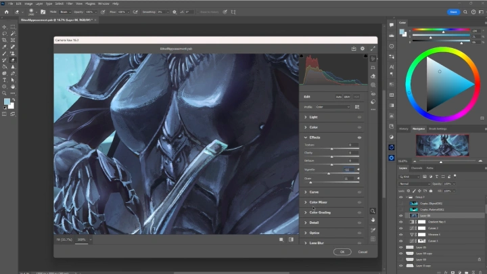The width and height of the screenshot is (487, 274).
Task: Select the Type tool
Action: tap(4, 80)
